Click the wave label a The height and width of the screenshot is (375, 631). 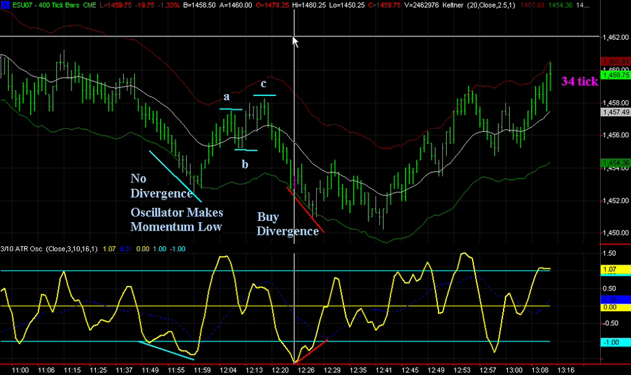tap(227, 97)
